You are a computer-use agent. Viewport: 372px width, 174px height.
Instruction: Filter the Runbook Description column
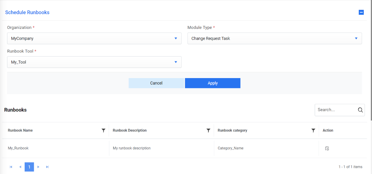coord(208,130)
